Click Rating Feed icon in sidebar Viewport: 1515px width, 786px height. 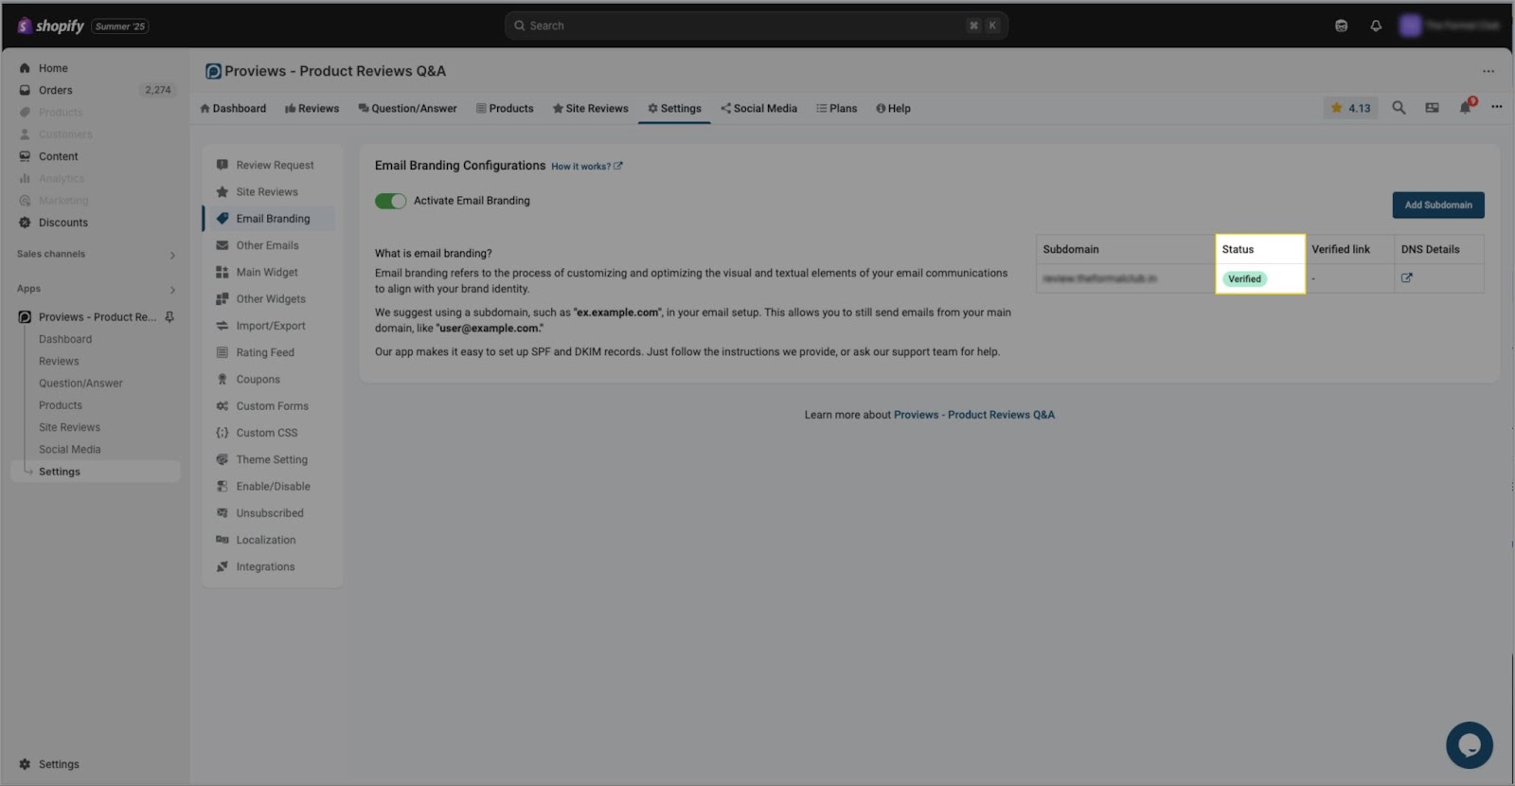click(222, 352)
